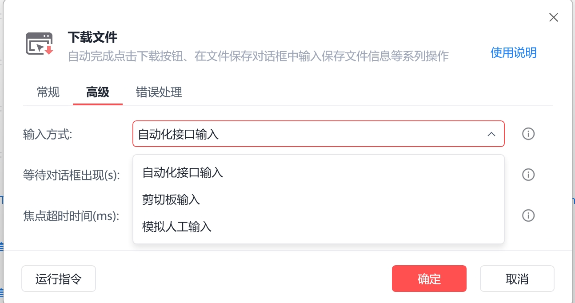Select 自动化接口输入 from the dropdown list
Image resolution: width=575 pixels, height=303 pixels.
coord(319,172)
